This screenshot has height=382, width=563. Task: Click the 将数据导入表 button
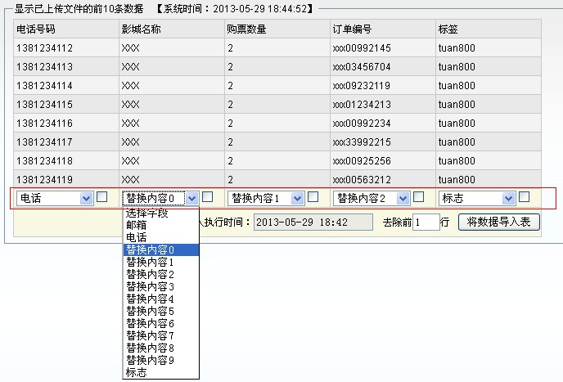point(498,222)
